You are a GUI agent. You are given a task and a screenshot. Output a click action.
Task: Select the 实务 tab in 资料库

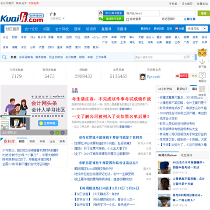tap(62, 141)
